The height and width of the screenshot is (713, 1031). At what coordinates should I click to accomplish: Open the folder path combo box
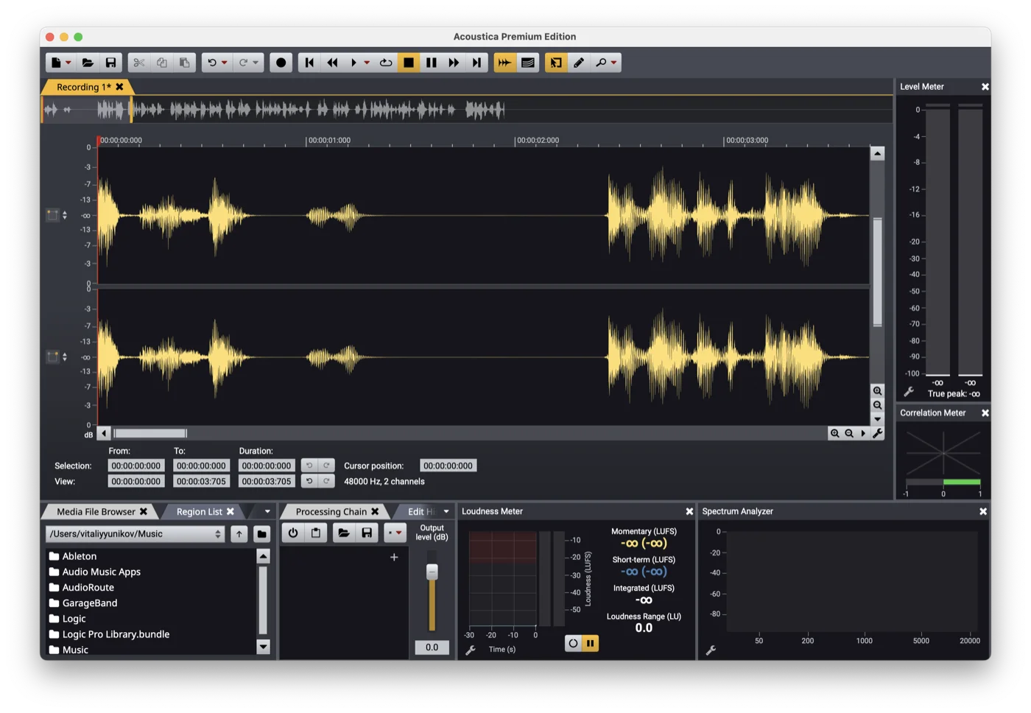(136, 533)
